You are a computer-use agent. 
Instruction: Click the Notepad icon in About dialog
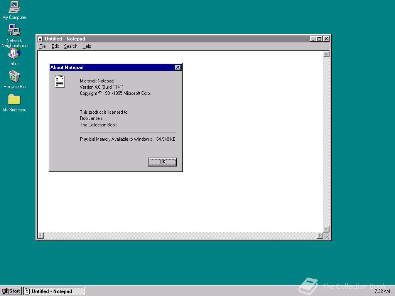click(x=60, y=82)
